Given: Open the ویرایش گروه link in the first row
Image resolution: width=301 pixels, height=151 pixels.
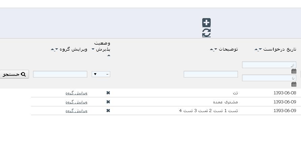Looking at the screenshot, I should pos(76,93).
